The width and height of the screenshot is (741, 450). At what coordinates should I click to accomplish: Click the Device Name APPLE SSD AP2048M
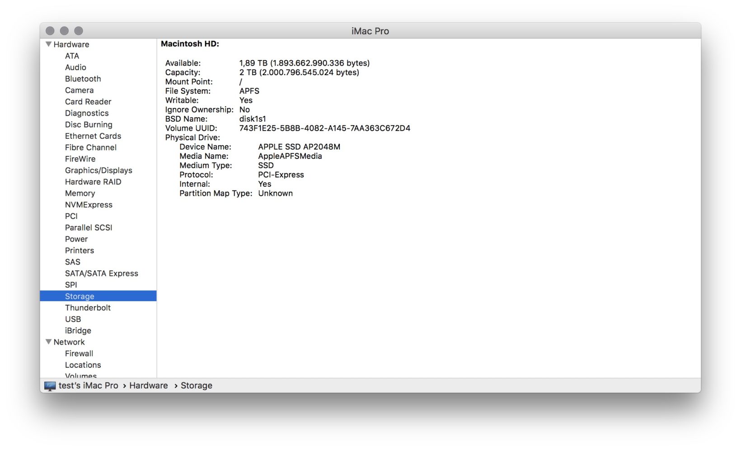(x=299, y=147)
